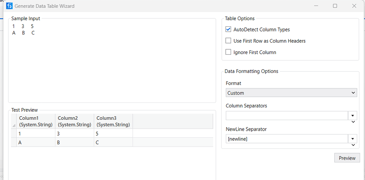Select the Column1 header in Test Preview
The height and width of the screenshot is (180, 365).
[x=36, y=121]
